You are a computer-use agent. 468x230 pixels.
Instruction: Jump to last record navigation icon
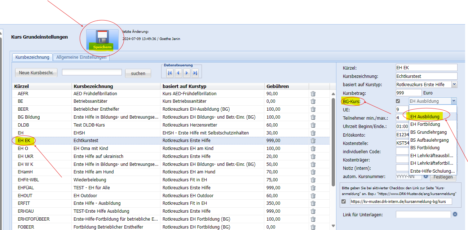tap(195, 73)
